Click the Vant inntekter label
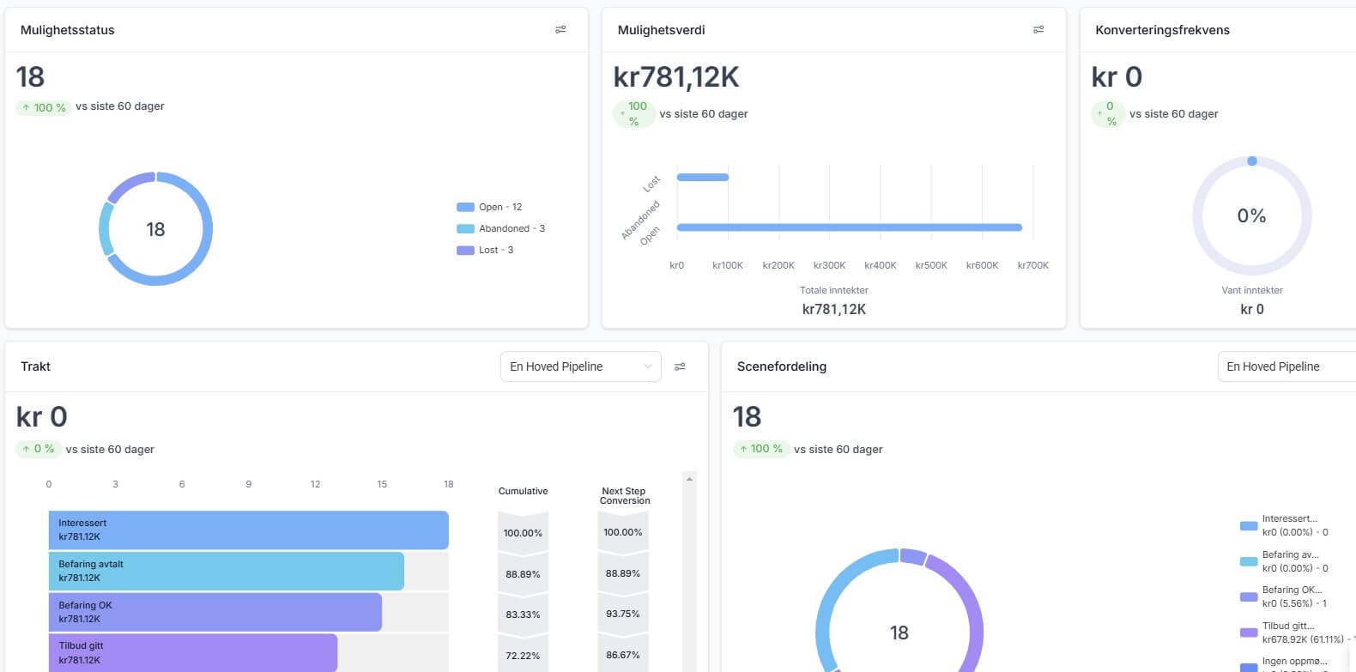The width and height of the screenshot is (1356, 672). [x=1251, y=290]
